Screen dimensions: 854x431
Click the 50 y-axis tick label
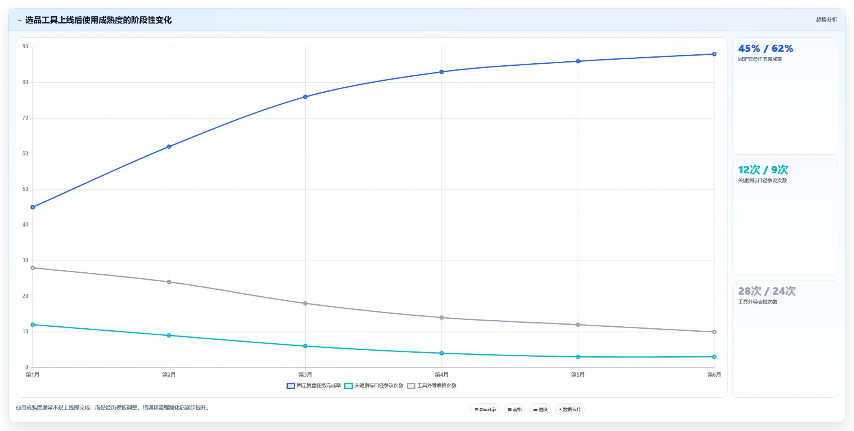[x=26, y=189]
